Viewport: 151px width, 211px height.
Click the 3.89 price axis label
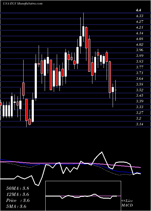(x=140, y=56)
